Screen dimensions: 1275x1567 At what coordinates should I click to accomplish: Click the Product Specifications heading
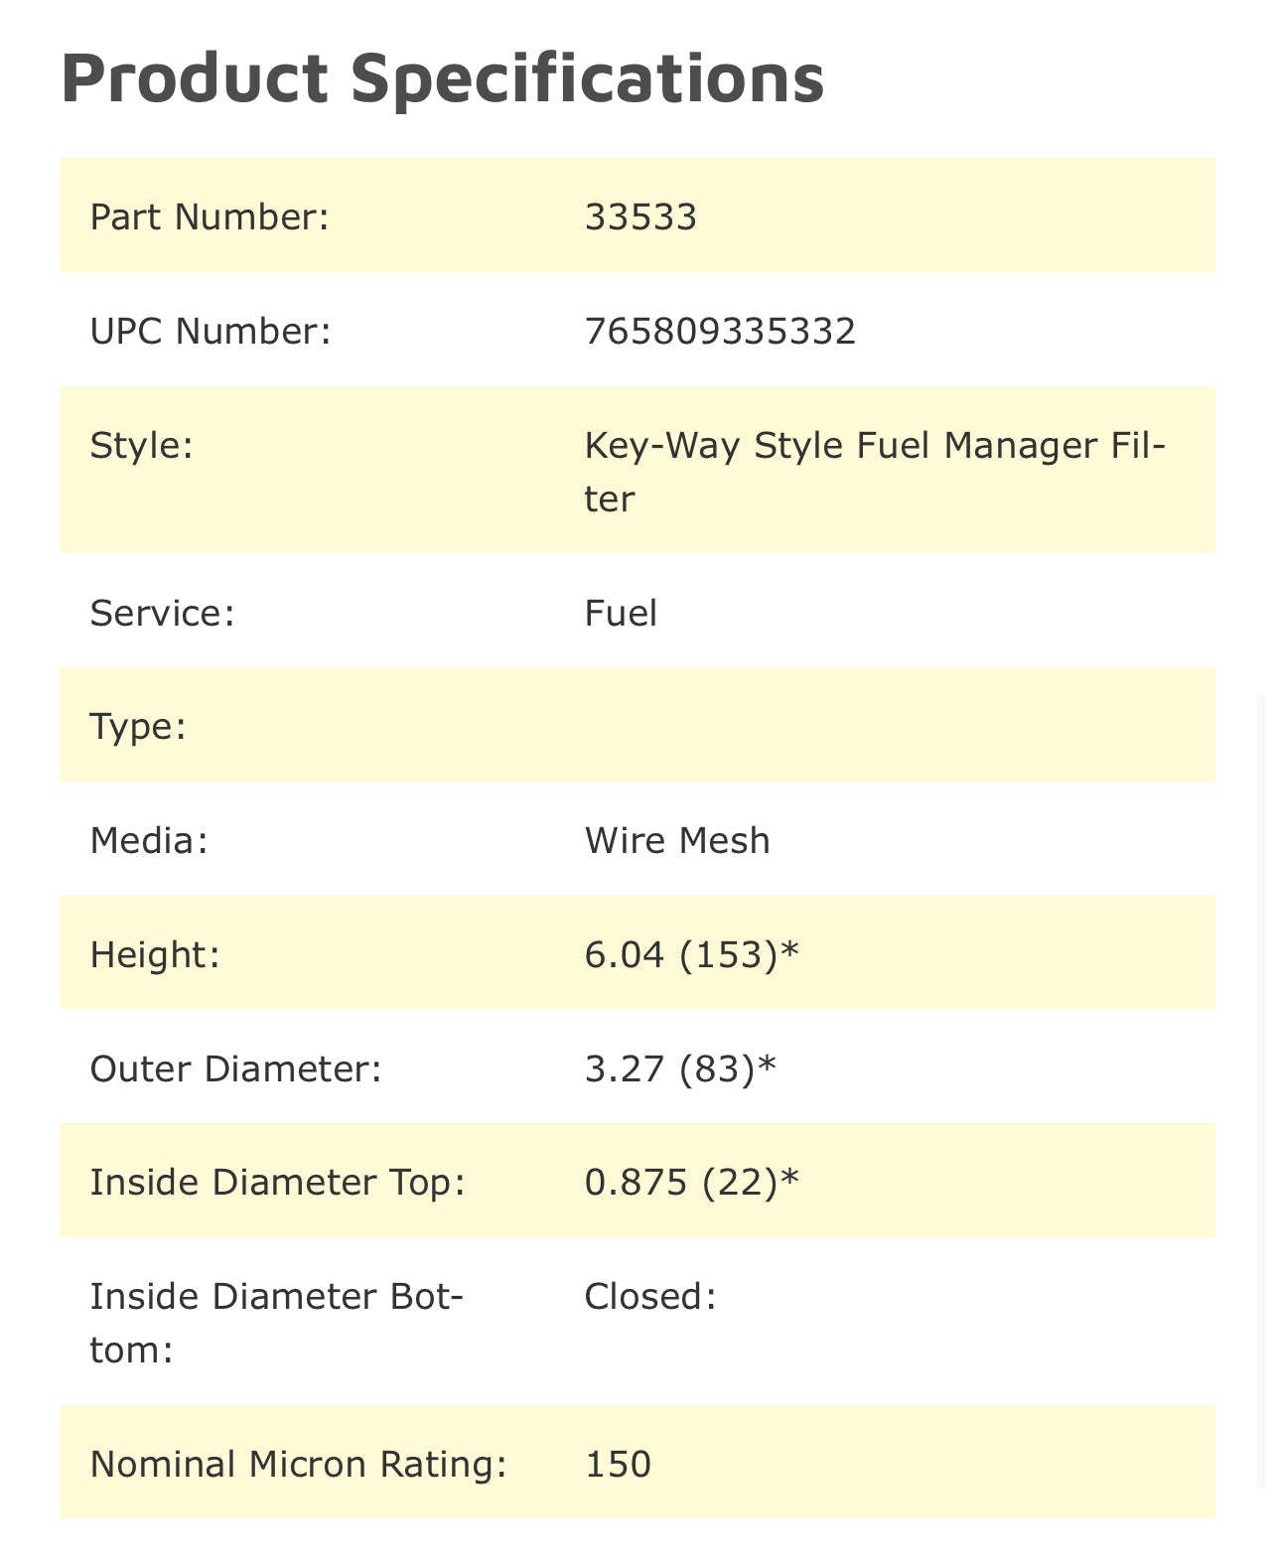click(x=442, y=78)
